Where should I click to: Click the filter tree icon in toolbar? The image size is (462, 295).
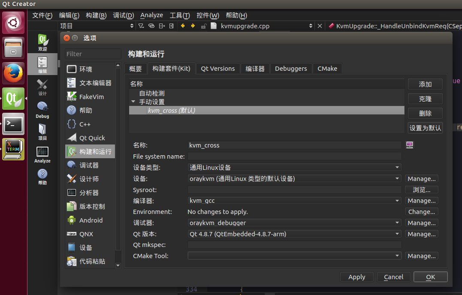141,26
